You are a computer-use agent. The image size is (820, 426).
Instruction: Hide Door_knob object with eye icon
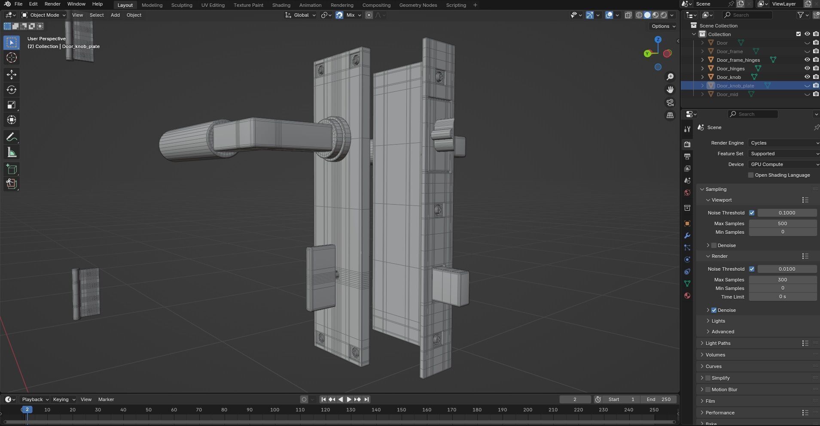click(x=807, y=77)
